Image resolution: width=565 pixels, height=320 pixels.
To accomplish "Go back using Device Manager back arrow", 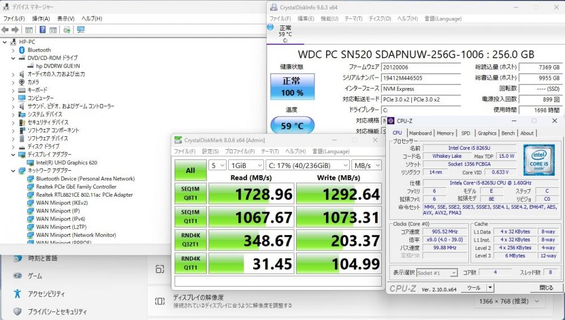I will click(5, 29).
